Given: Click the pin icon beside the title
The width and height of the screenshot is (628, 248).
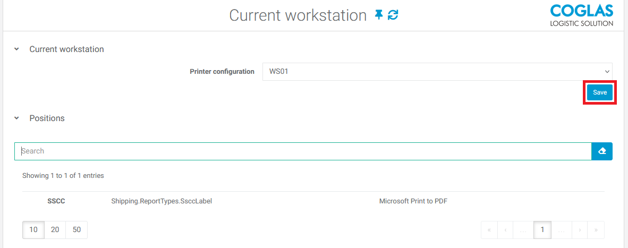Looking at the screenshot, I should tap(378, 15).
